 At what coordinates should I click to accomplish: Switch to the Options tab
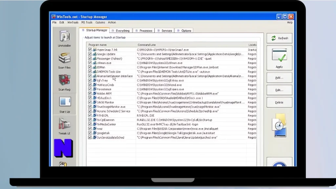pos(184,31)
